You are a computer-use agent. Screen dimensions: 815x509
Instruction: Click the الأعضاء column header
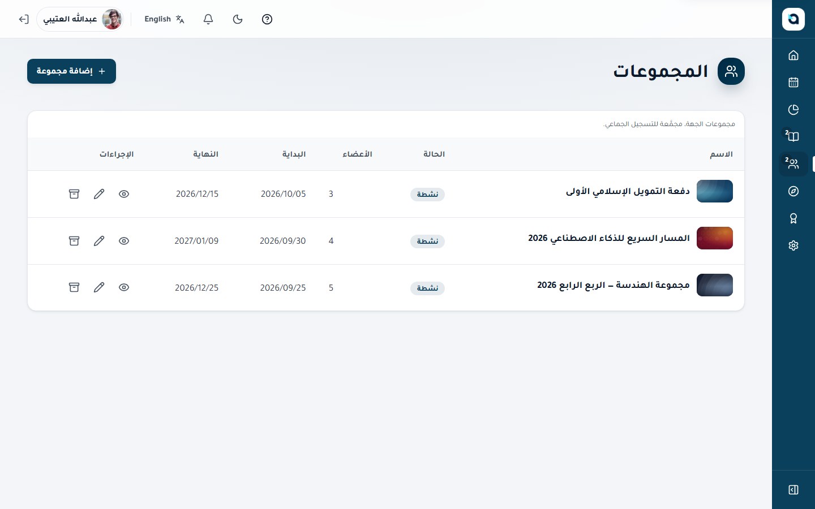pyautogui.click(x=357, y=154)
